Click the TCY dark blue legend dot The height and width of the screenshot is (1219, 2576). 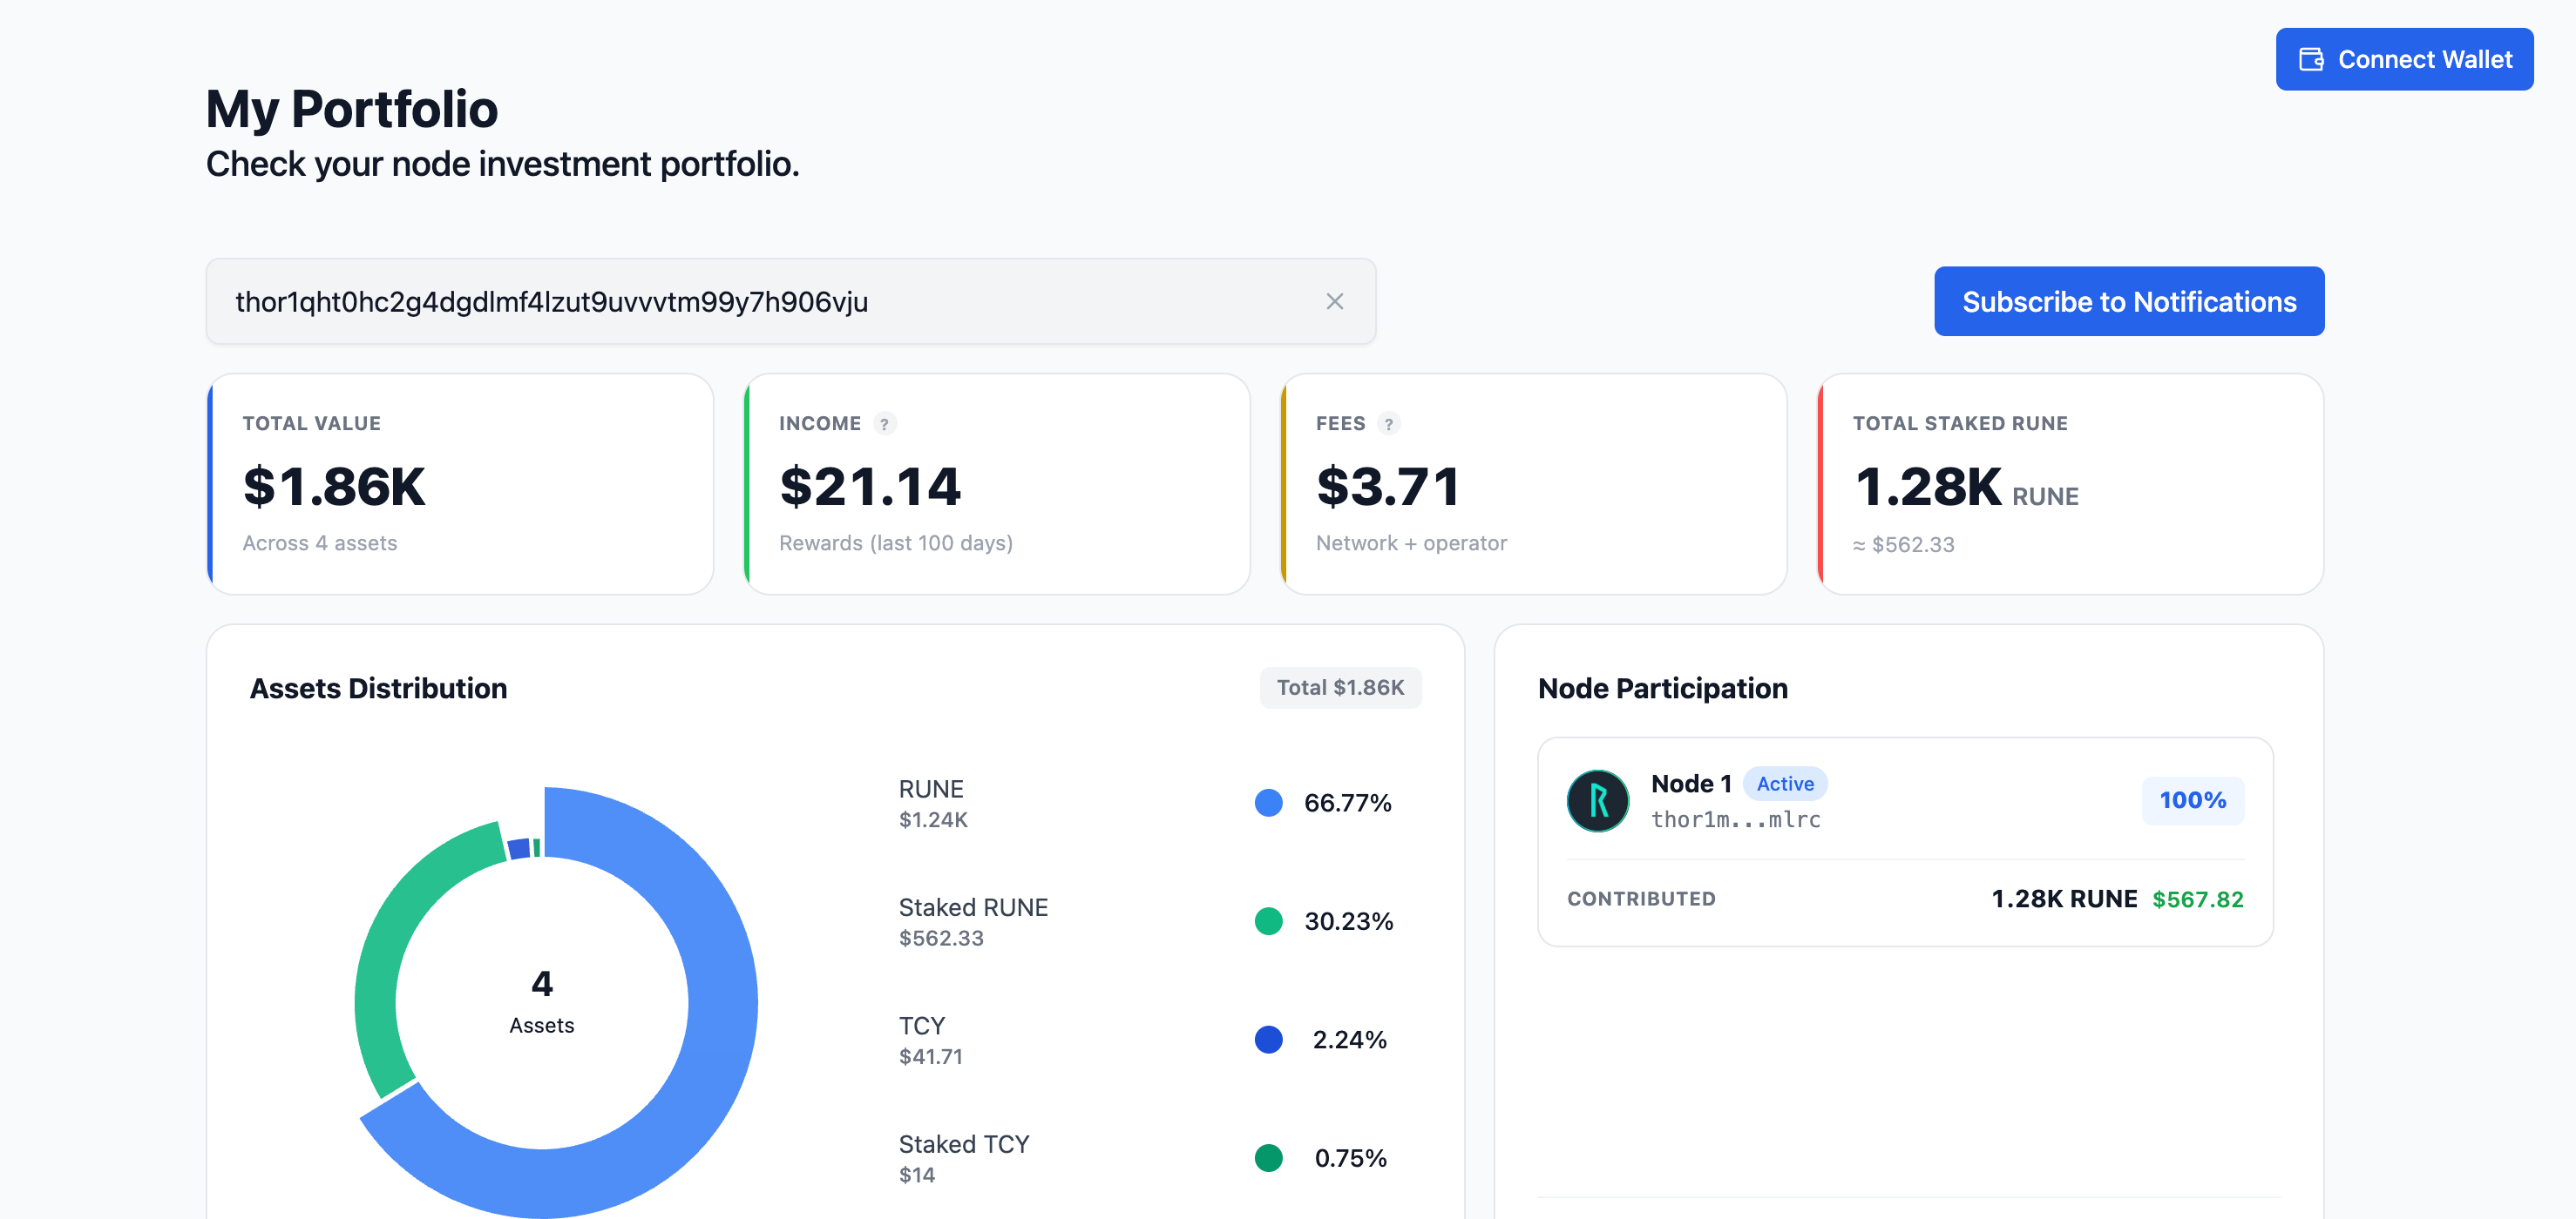1268,1039
